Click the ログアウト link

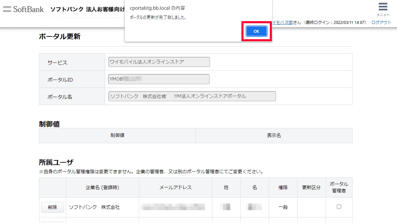click(381, 22)
